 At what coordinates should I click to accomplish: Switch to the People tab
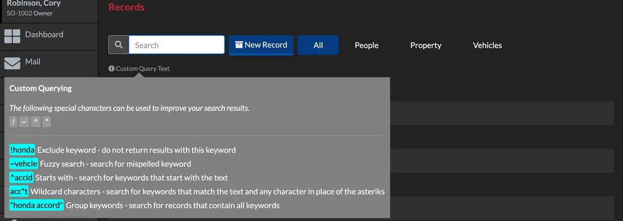point(366,45)
